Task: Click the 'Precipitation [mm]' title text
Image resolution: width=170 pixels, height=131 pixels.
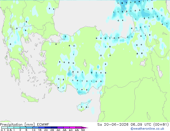Action: pos(17,125)
